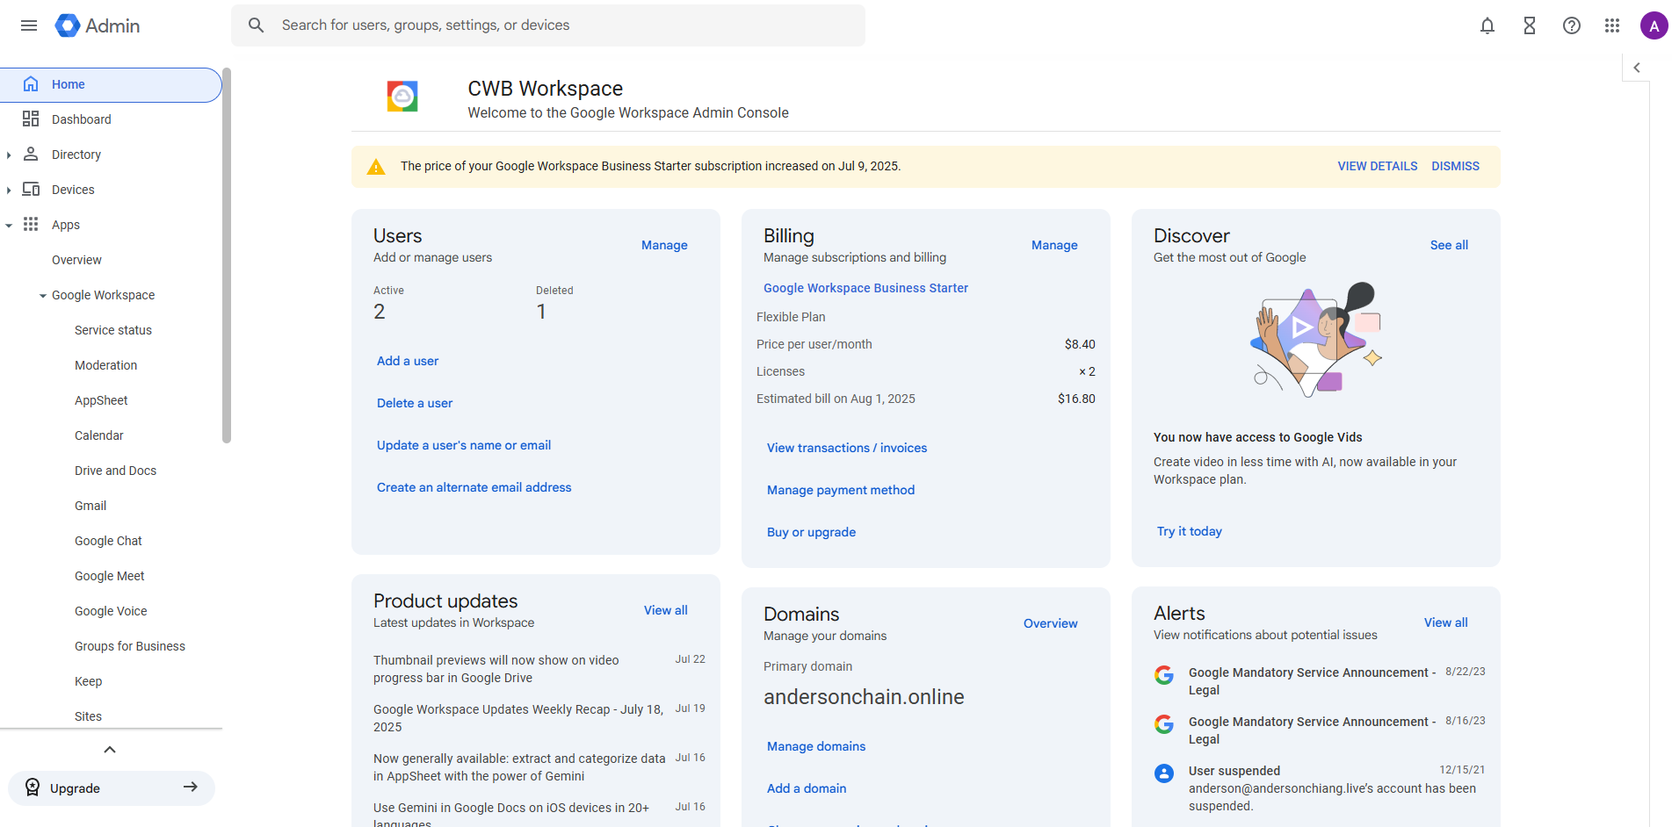Click Manage in the Billing card
This screenshot has height=827, width=1672.
coord(1054,245)
